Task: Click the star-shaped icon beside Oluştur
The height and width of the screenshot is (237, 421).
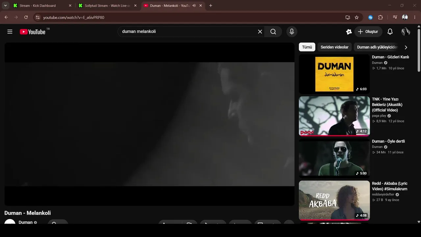Action: coord(349,32)
